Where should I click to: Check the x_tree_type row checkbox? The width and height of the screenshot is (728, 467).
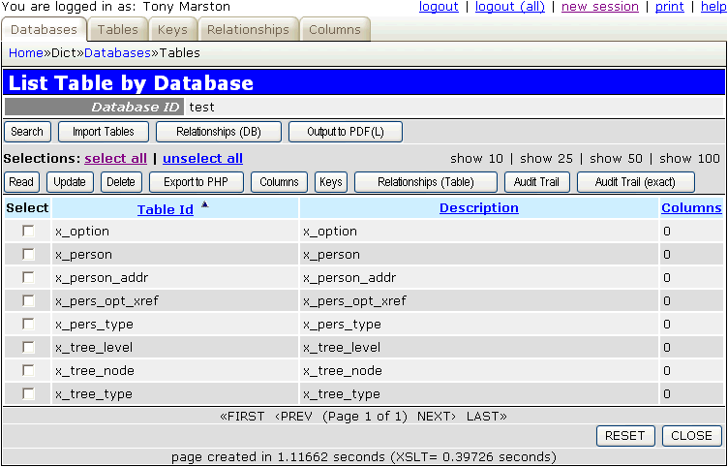[29, 394]
